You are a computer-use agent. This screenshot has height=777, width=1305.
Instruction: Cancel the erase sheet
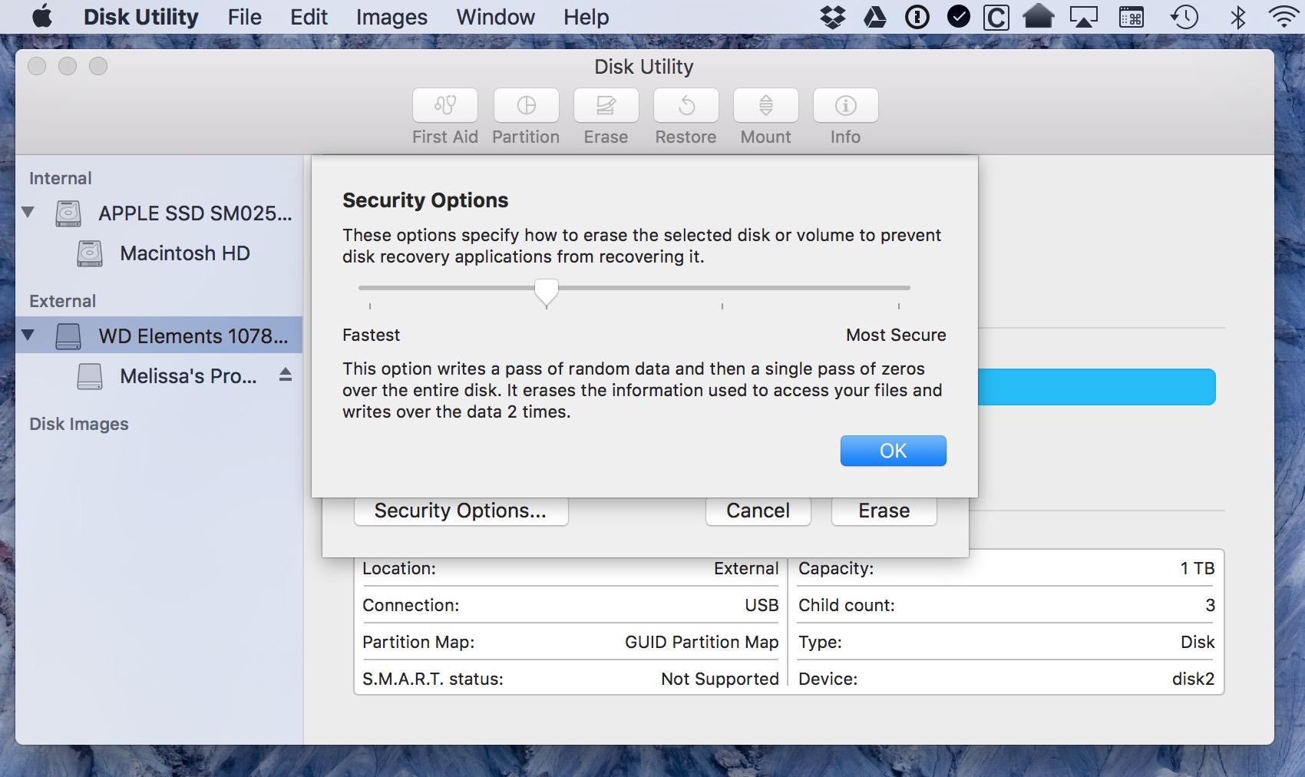tap(758, 511)
